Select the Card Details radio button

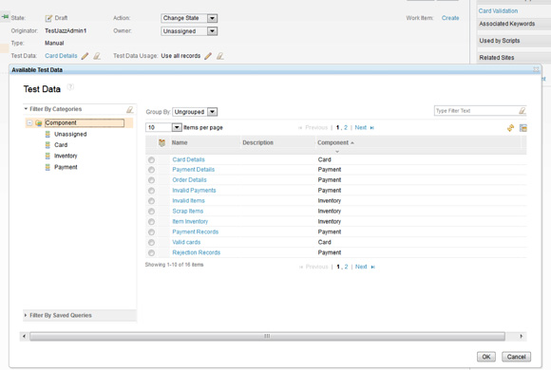pyautogui.click(x=151, y=160)
